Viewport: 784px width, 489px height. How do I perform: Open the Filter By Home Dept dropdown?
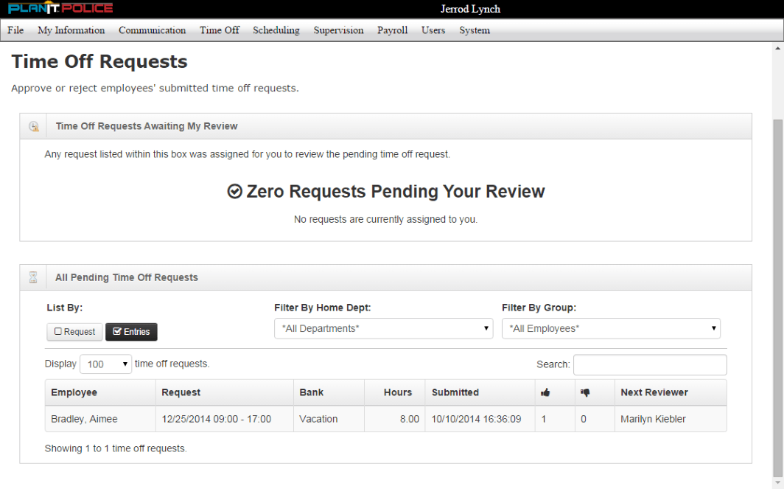(383, 328)
